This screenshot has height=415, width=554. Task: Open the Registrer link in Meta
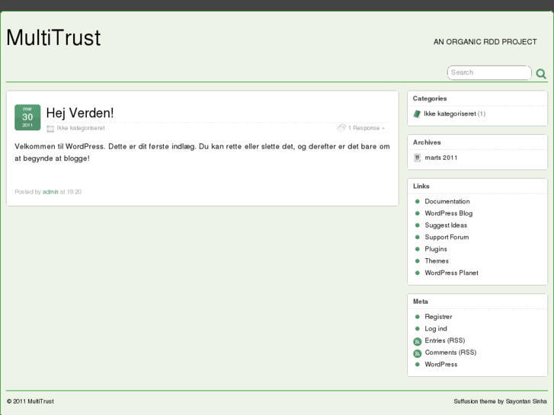(438, 317)
